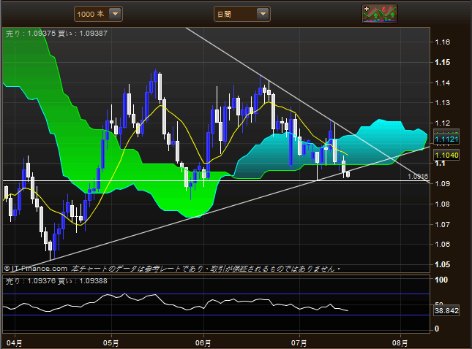Screen dimensions: 472x349
Task: Click the 1.09 price axis label
Action: tap(443, 183)
